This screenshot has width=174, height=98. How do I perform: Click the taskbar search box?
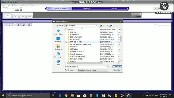(x=28, y=96)
